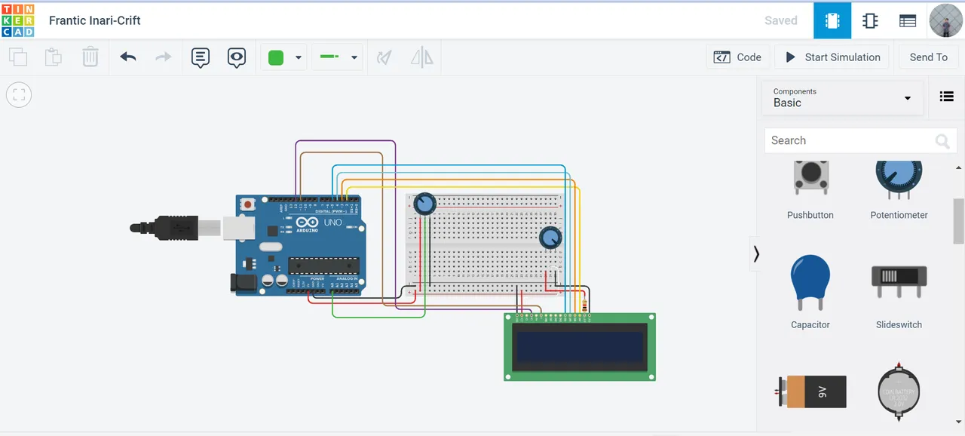
Task: Select the LCD display component
Action: [x=580, y=347]
